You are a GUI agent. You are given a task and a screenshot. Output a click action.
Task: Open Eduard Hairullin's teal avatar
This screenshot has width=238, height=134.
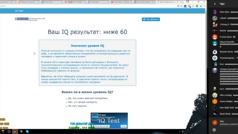click(215, 43)
